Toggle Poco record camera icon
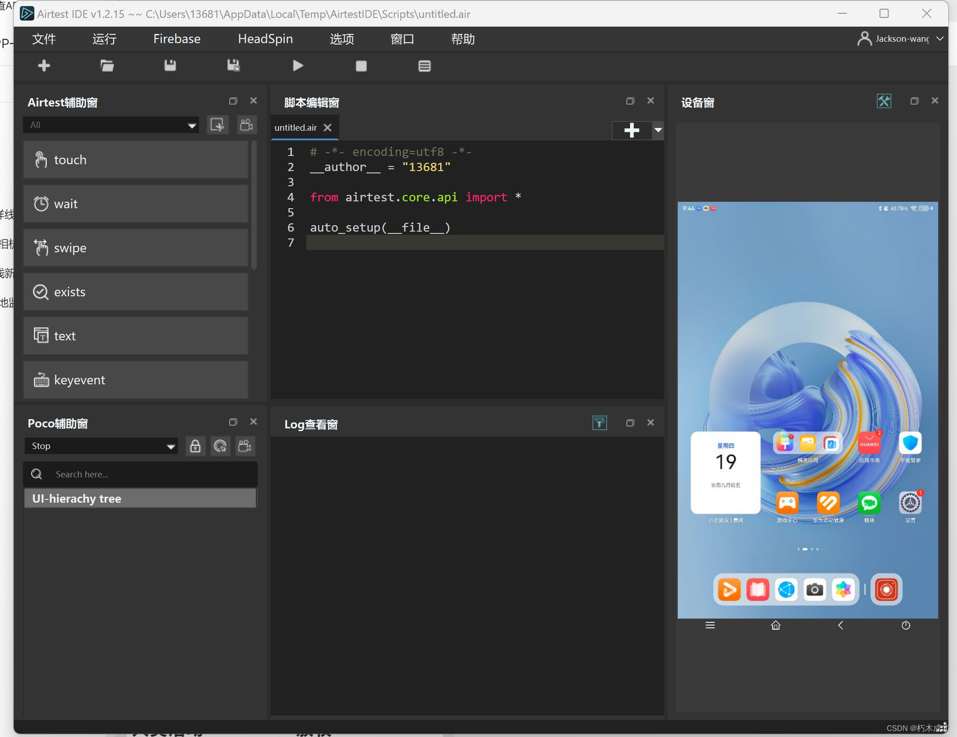The height and width of the screenshot is (737, 957). 245,446
